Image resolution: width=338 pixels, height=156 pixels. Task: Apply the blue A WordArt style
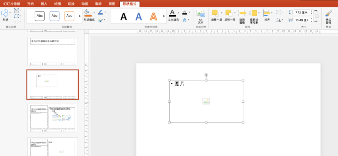pyautogui.click(x=139, y=16)
